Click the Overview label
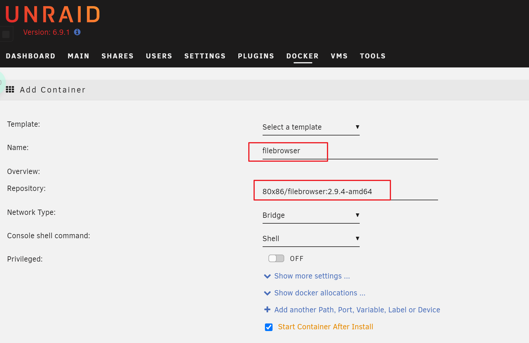Image resolution: width=529 pixels, height=343 pixels. point(23,172)
